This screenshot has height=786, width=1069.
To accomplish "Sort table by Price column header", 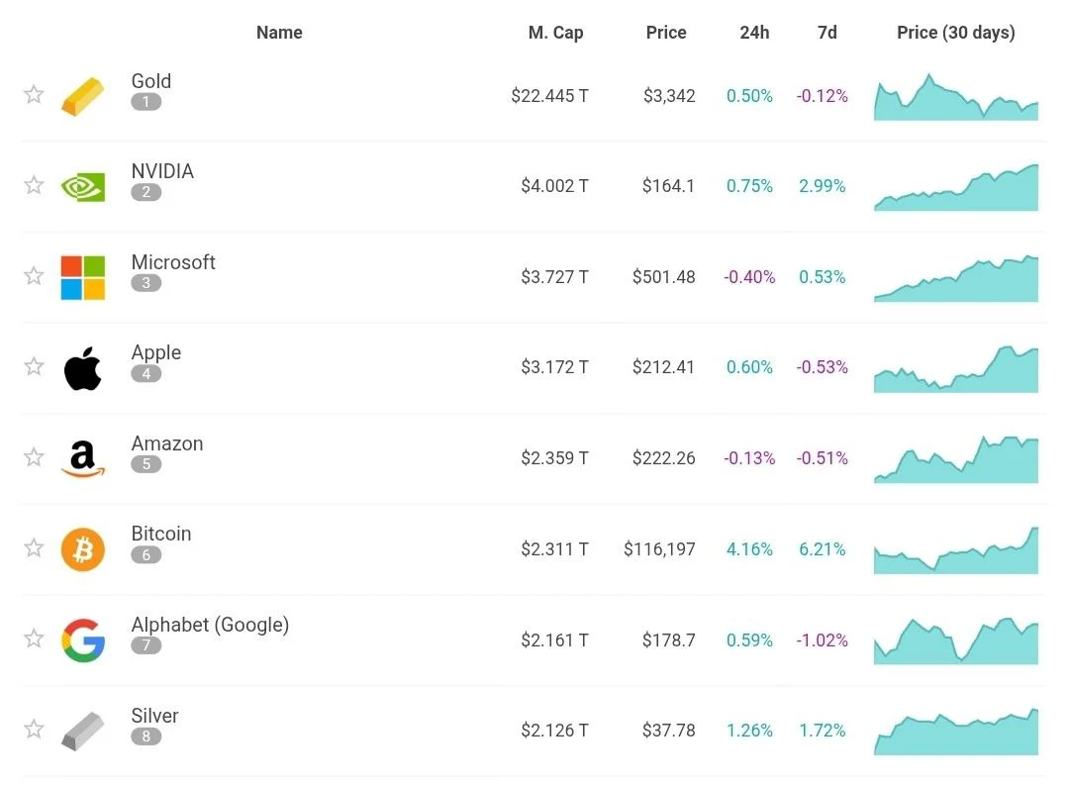I will [666, 33].
